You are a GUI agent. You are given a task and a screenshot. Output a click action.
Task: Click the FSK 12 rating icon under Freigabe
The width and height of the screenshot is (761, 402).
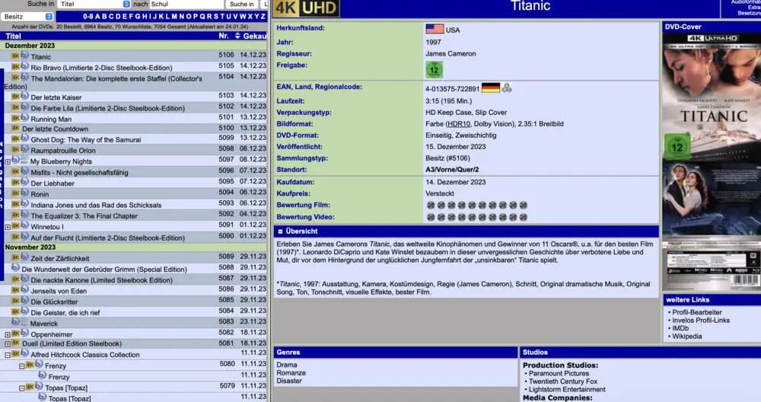click(x=434, y=69)
